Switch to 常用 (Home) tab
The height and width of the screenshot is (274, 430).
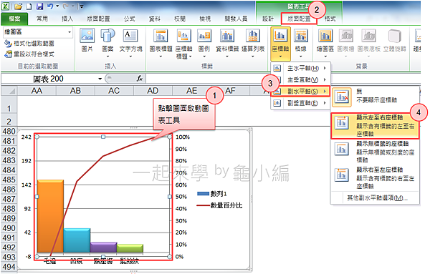tap(42, 19)
